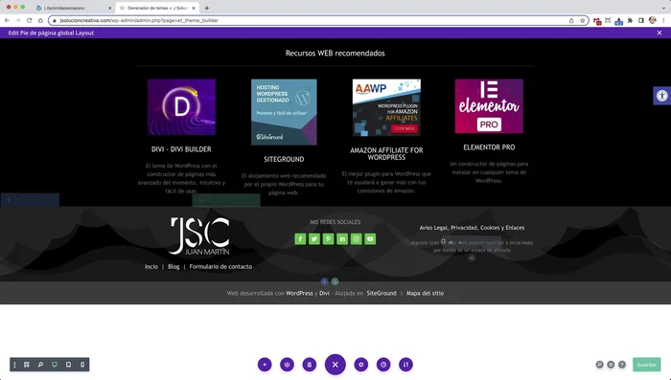Select the tablet view icon
The height and width of the screenshot is (380, 671).
coord(68,365)
